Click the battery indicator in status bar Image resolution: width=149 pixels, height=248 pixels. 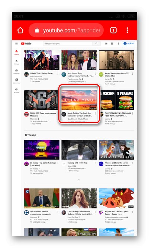pyautogui.click(x=131, y=16)
